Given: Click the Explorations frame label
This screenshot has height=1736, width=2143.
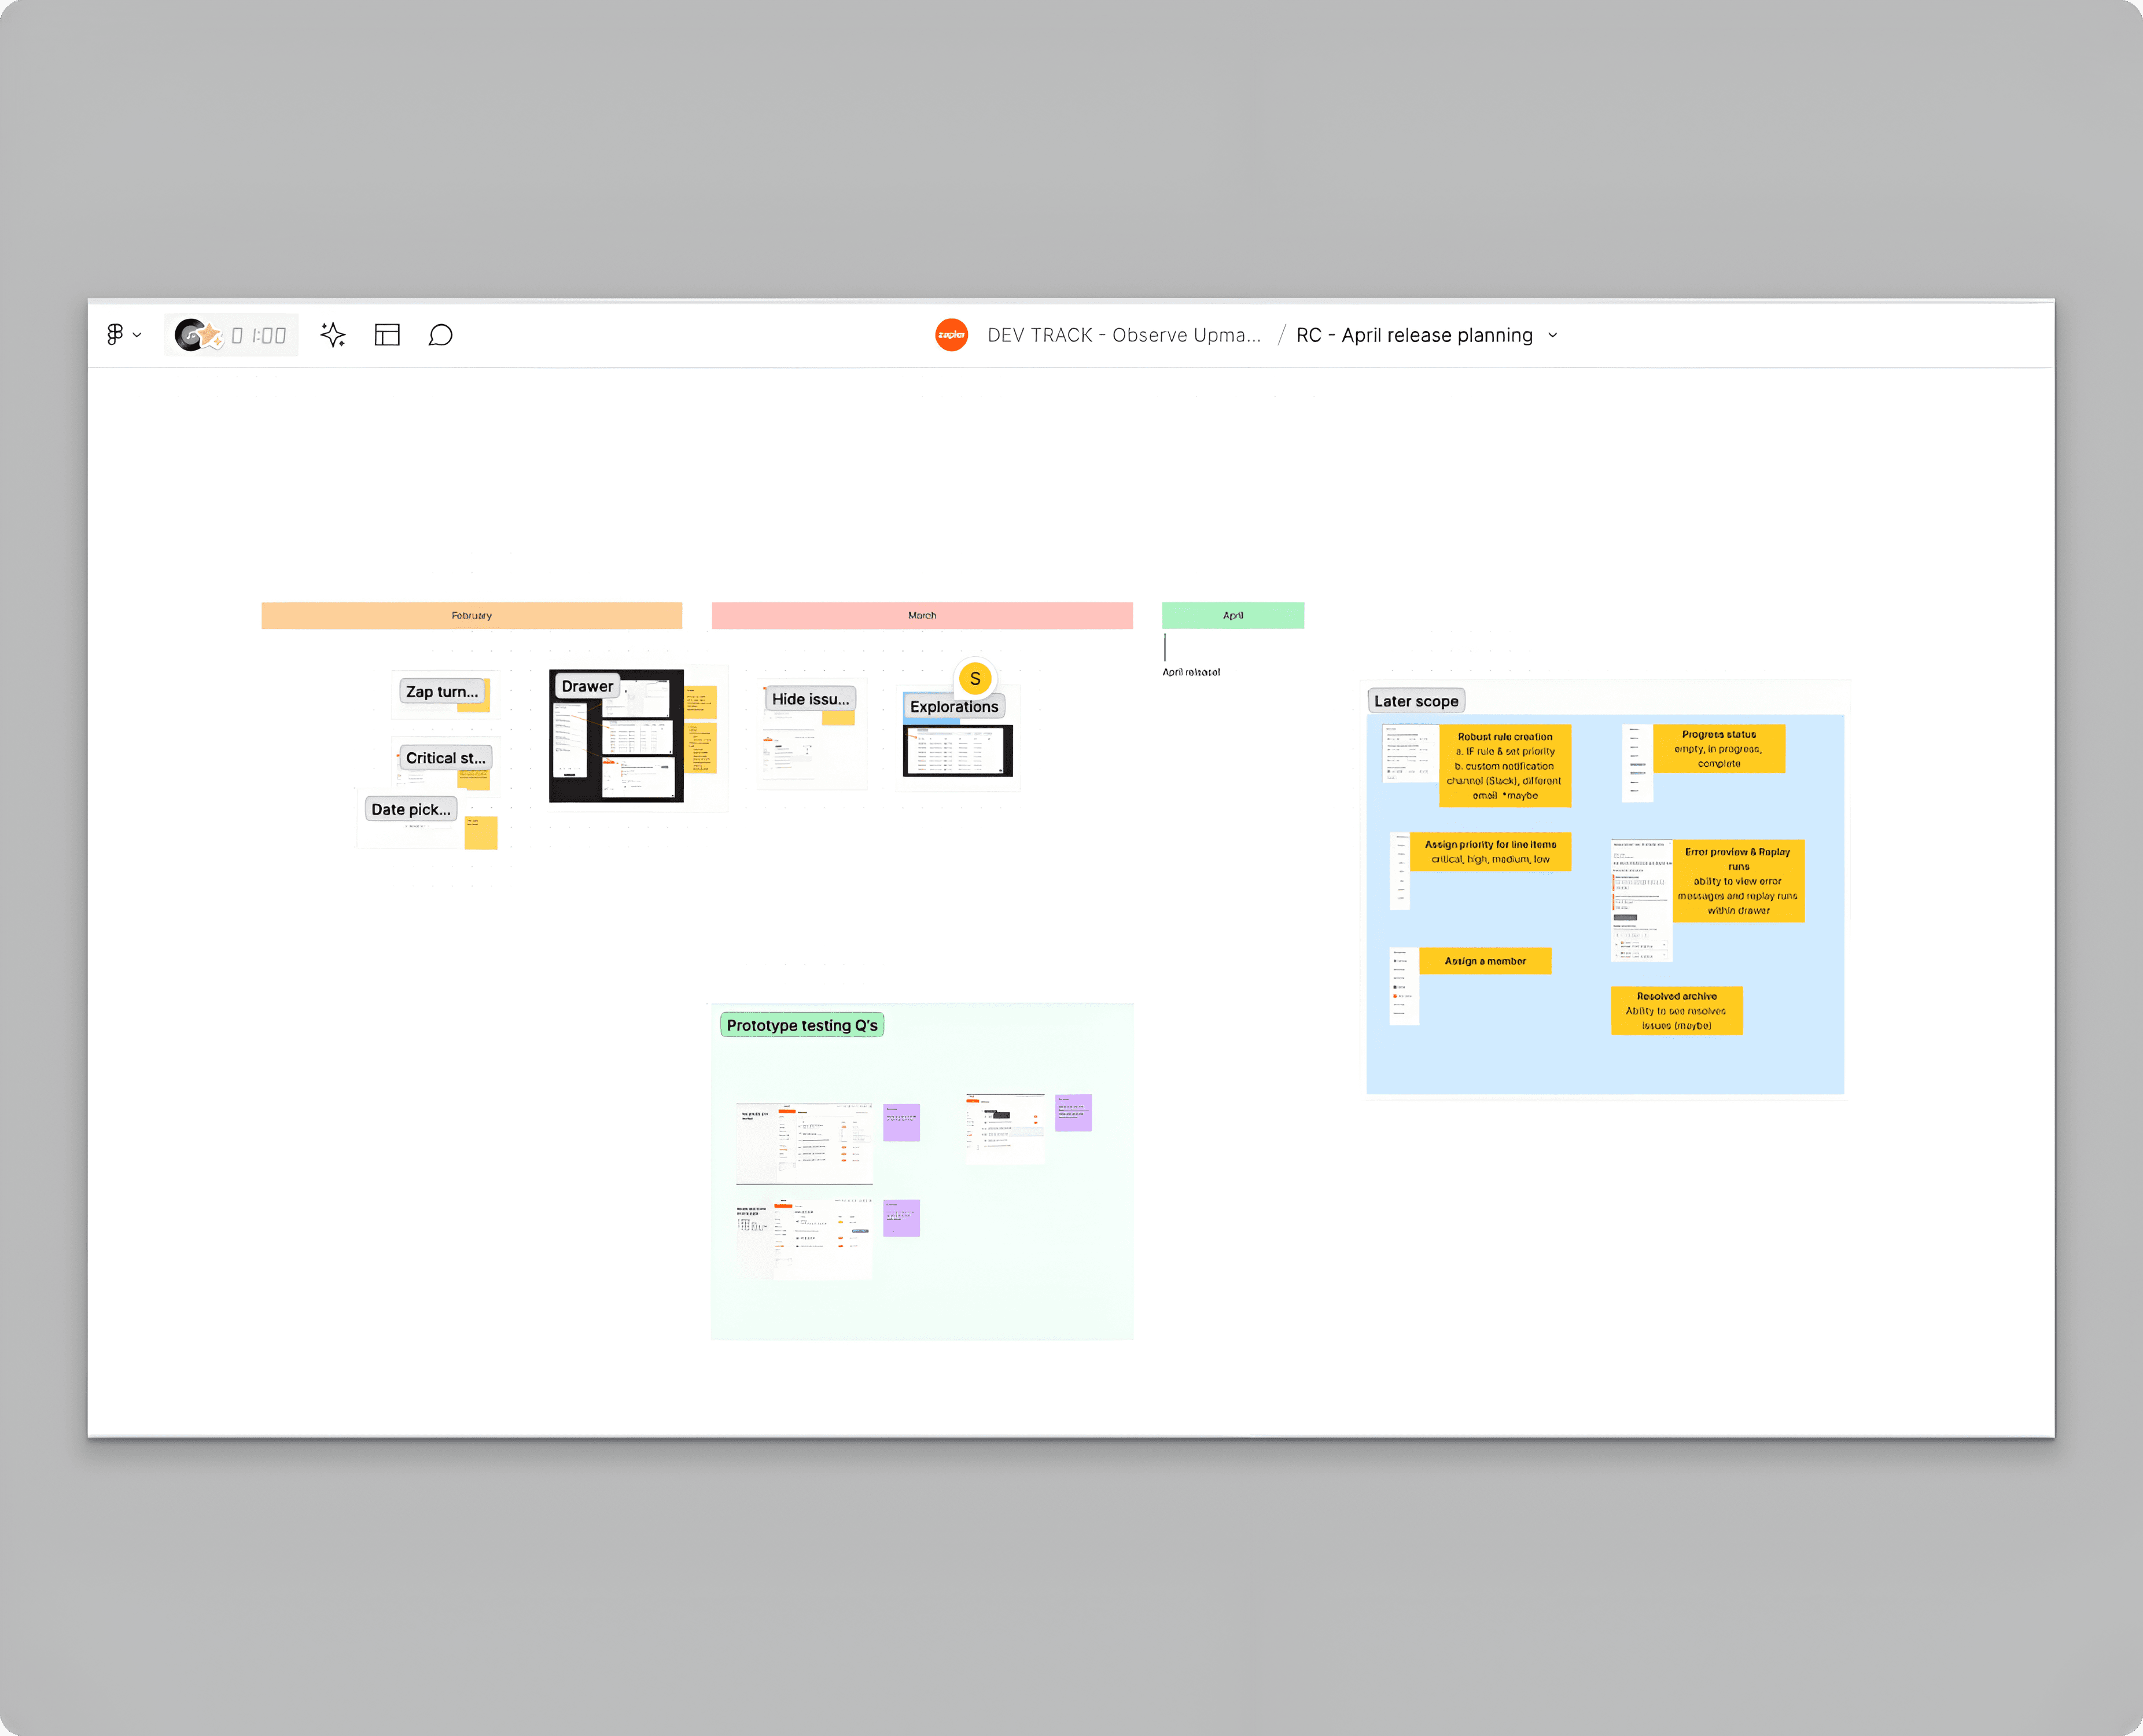Looking at the screenshot, I should click(x=953, y=707).
